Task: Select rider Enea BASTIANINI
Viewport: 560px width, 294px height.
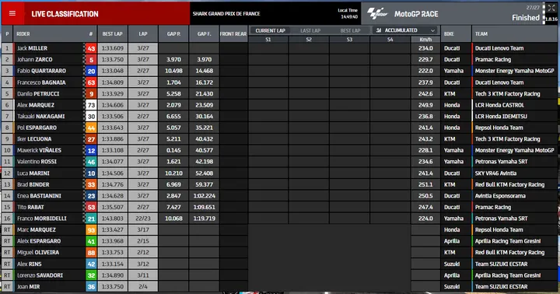Action: tap(40, 196)
